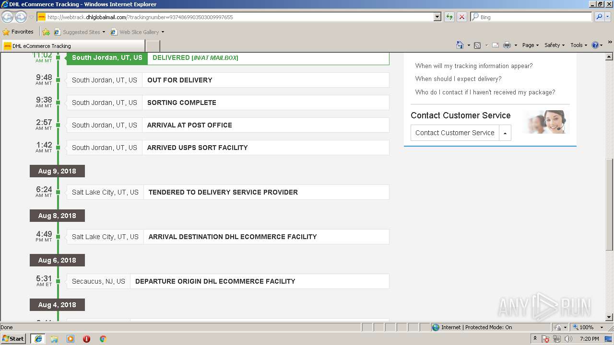Open the Home page icon

(460, 45)
